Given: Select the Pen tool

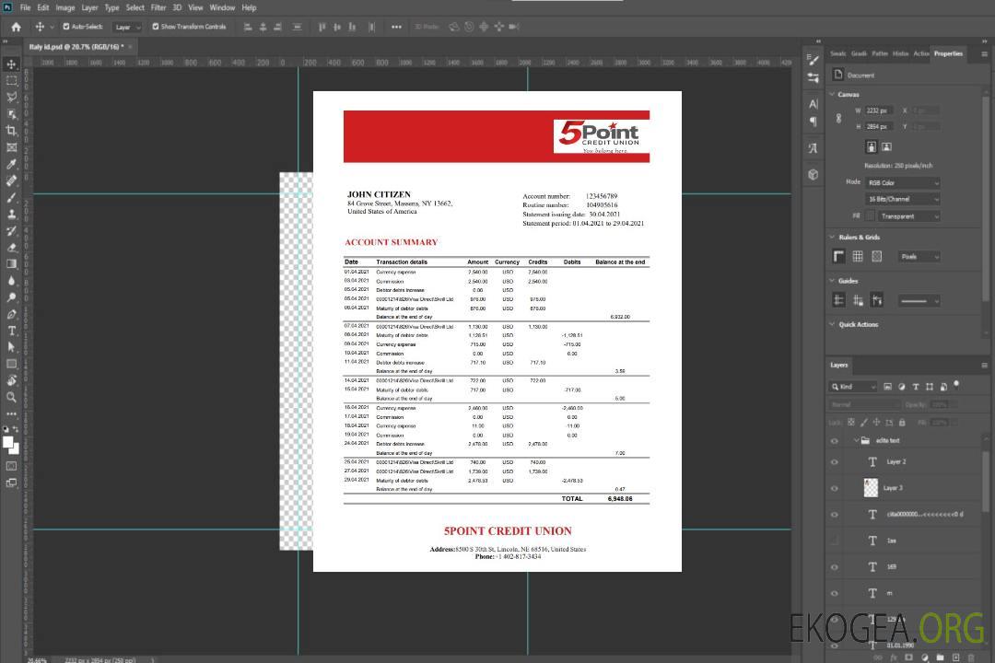Looking at the screenshot, I should coord(11,314).
